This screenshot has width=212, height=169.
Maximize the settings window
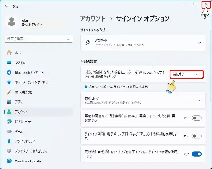[x=195, y=4]
